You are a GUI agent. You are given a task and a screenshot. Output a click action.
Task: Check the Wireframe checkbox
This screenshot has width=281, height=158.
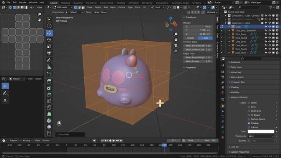point(249,111)
